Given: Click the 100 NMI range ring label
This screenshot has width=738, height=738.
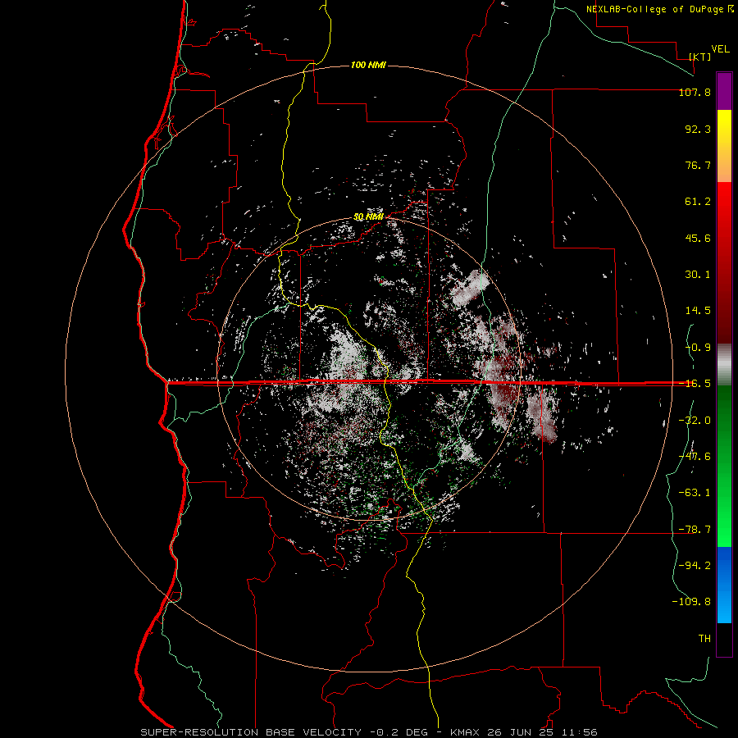Looking at the screenshot, I should click(x=368, y=65).
